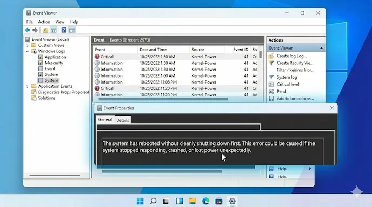
Task: Click red critical icon on 1:30 AM row
Action: [x=97, y=57]
